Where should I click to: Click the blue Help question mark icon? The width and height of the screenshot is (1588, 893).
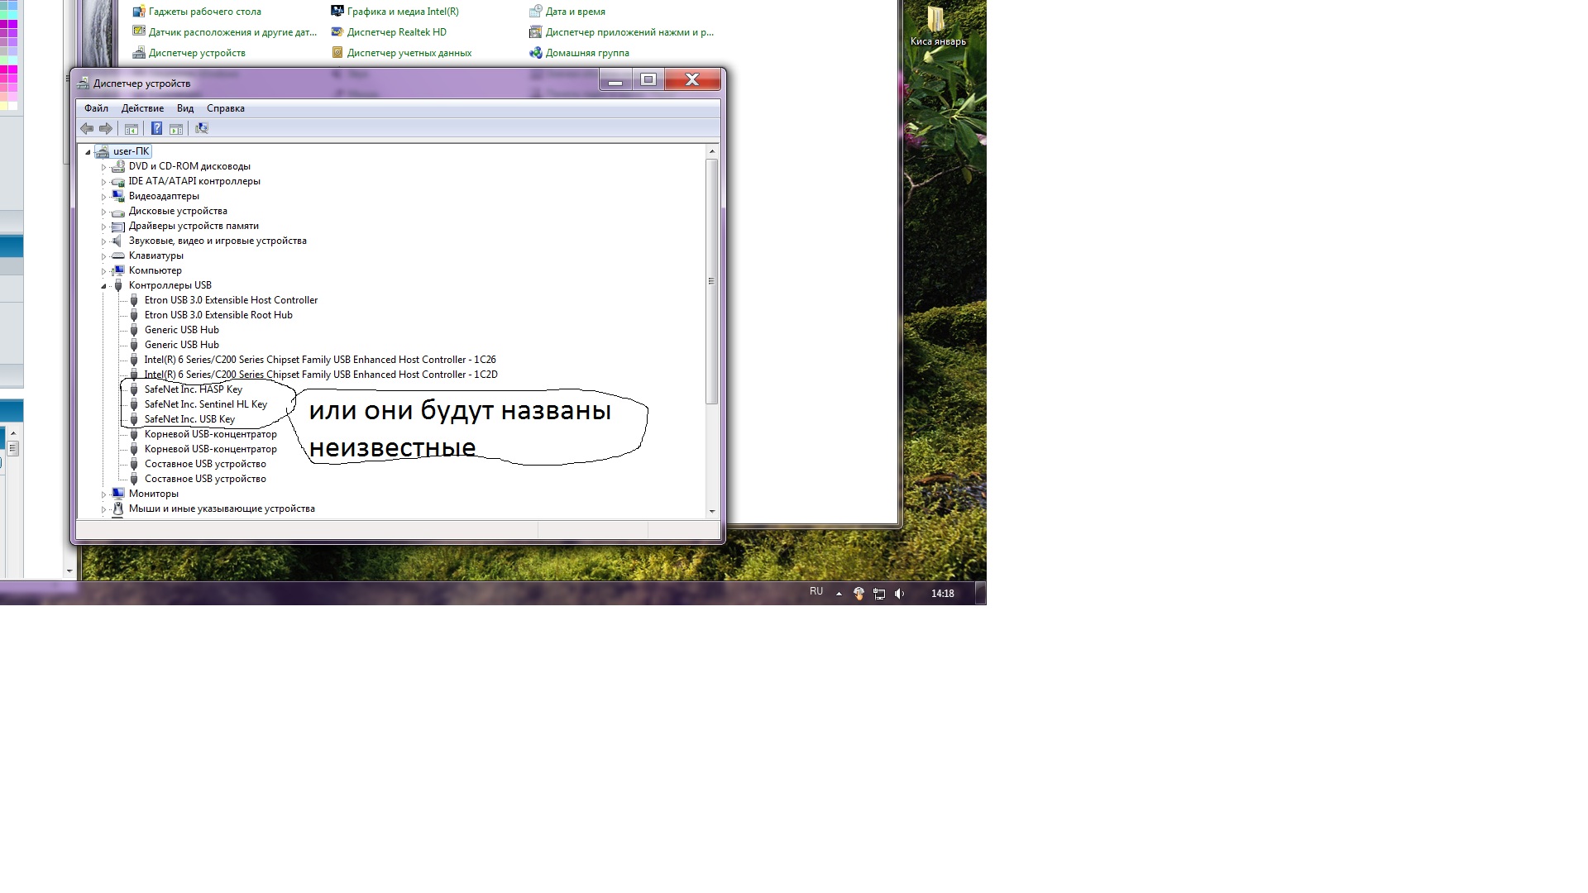click(156, 128)
